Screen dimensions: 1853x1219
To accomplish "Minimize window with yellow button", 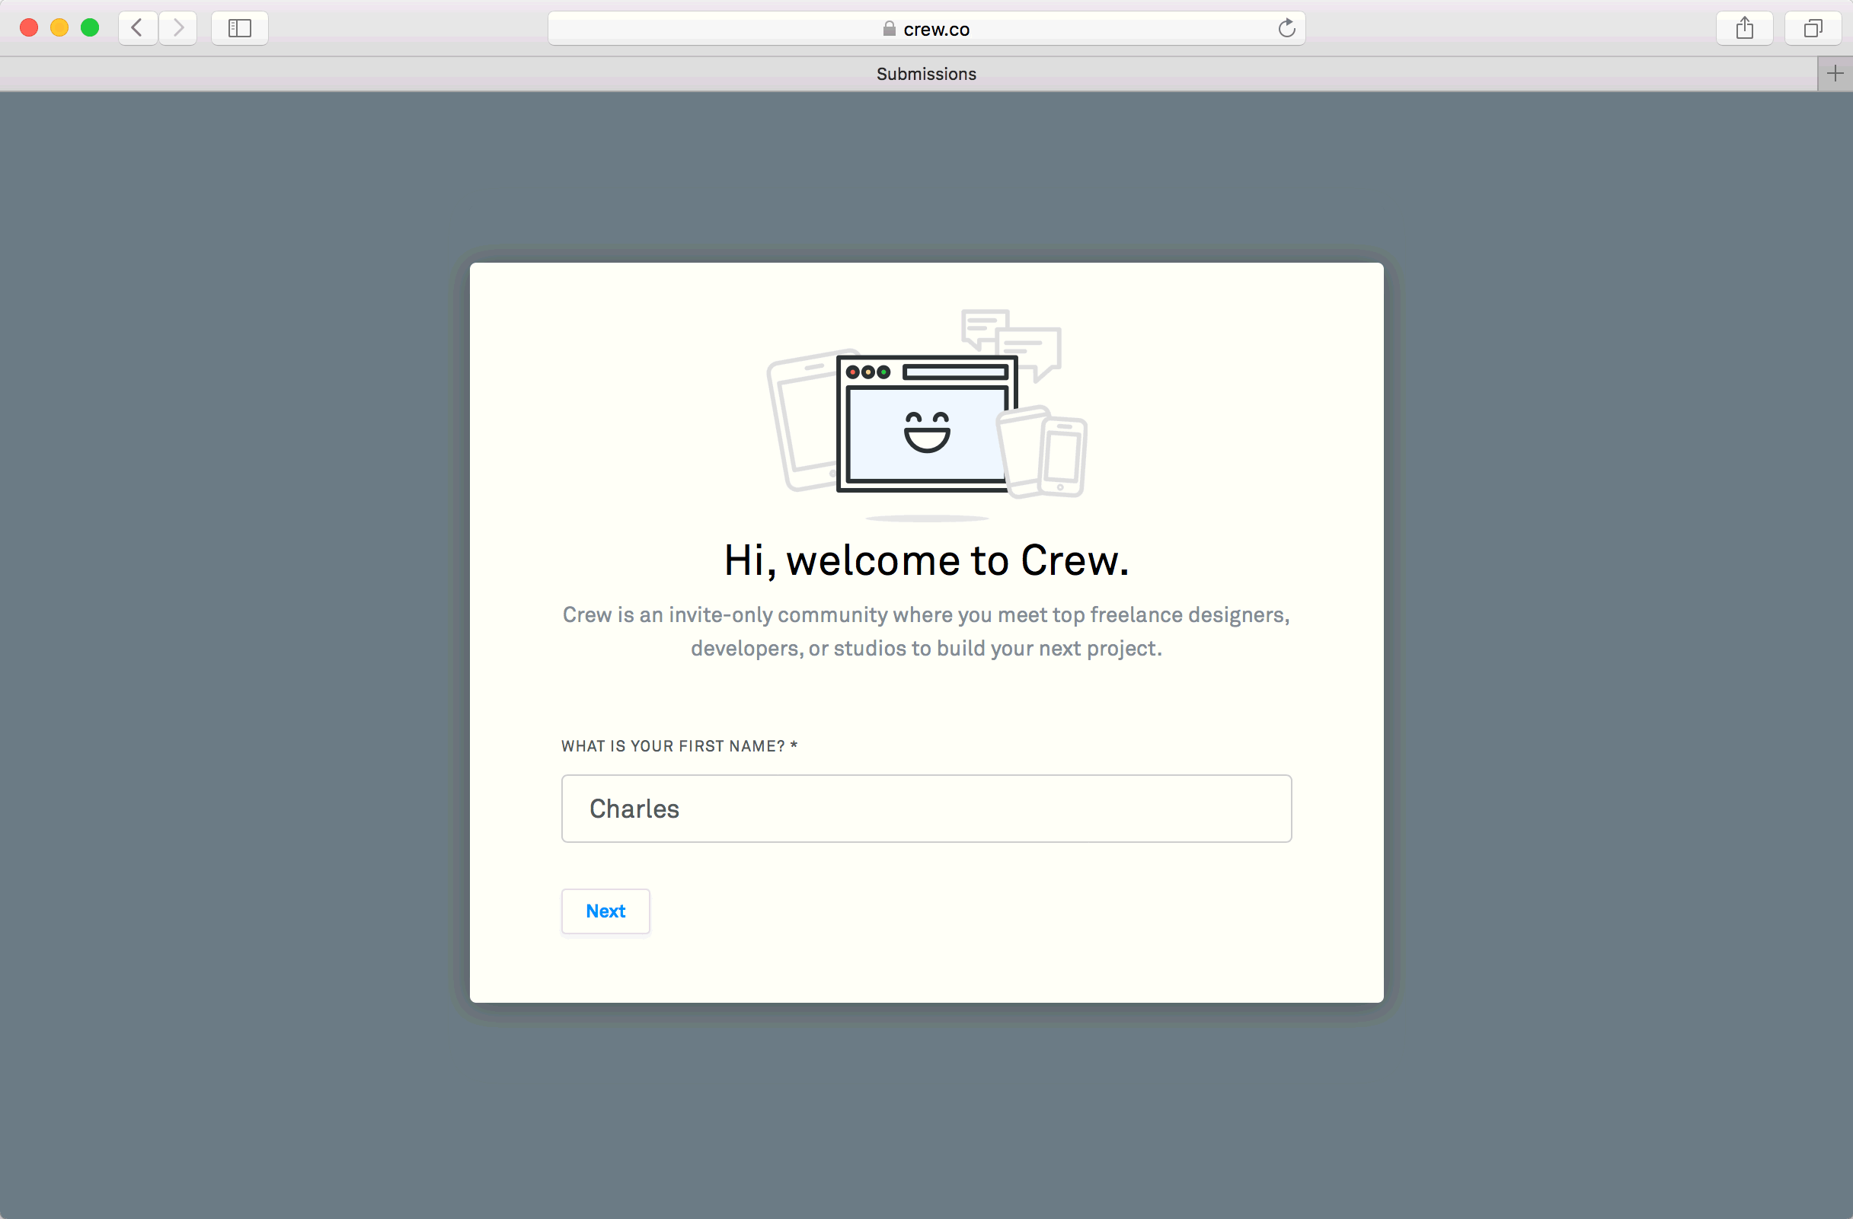I will tap(59, 28).
